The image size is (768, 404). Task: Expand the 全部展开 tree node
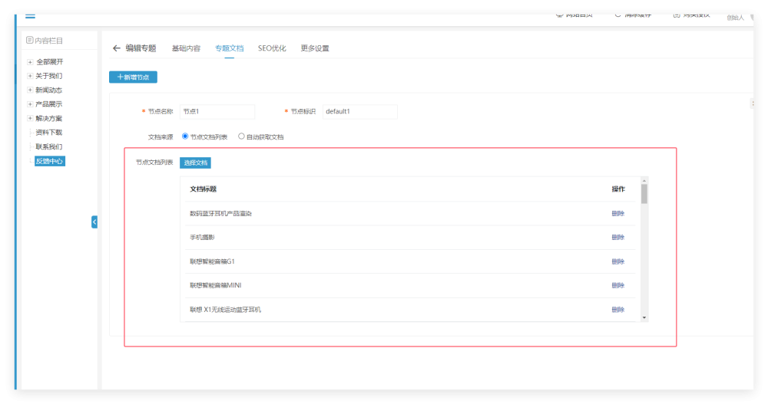point(30,62)
